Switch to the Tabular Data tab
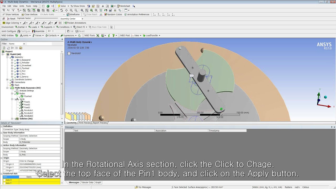Screen dimensions: 336x189 pyautogui.click(x=87, y=182)
